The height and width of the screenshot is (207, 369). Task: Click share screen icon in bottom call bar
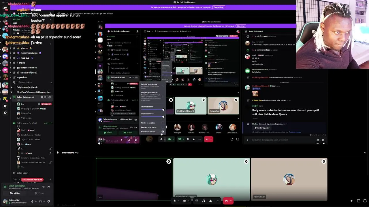pos(197,201)
